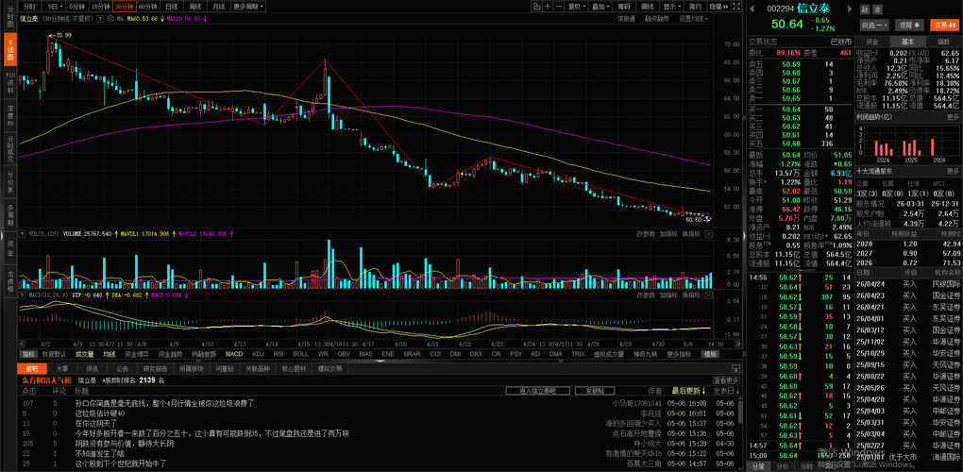Go to previous stock with left arrow
The height and width of the screenshot is (472, 963).
pos(752,8)
